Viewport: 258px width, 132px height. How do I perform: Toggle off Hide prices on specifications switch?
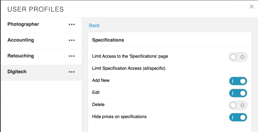[238, 117]
